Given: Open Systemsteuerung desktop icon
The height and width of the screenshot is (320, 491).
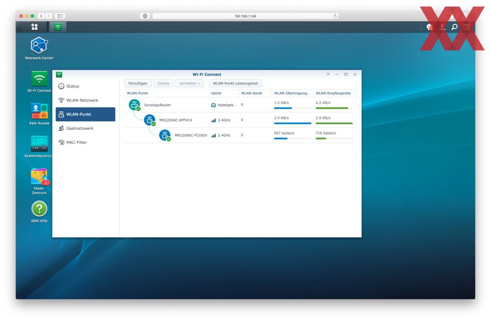Looking at the screenshot, I should point(39,144).
